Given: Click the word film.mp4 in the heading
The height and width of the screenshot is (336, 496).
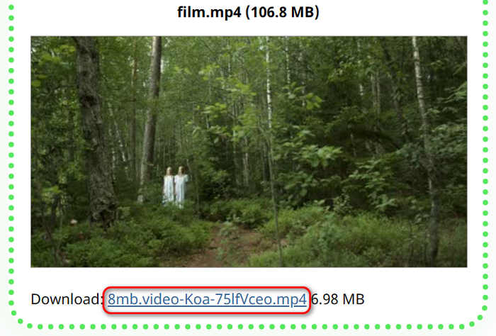Looking at the screenshot, I should tap(209, 12).
